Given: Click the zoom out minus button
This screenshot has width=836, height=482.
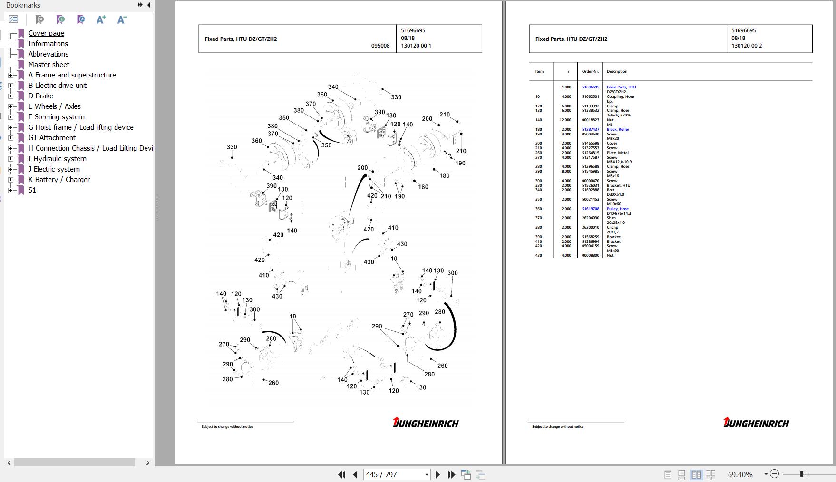Looking at the screenshot, I should pyautogui.click(x=774, y=474).
